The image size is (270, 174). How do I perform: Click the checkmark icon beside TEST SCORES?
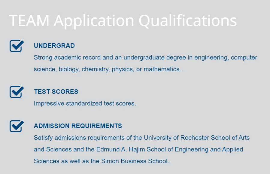[x=17, y=92]
